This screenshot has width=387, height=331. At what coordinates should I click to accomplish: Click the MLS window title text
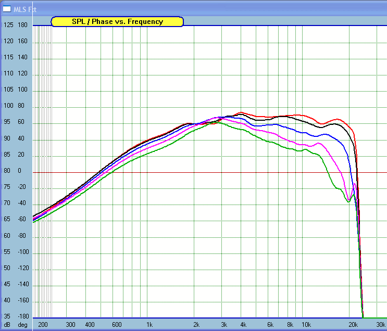pos(25,9)
